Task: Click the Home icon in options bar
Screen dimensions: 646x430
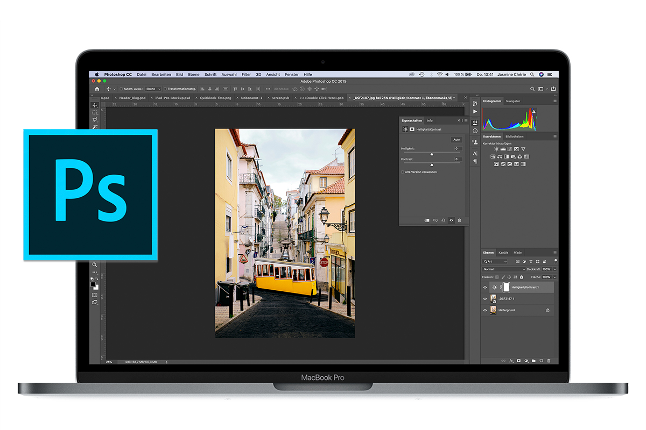Action: point(97,89)
